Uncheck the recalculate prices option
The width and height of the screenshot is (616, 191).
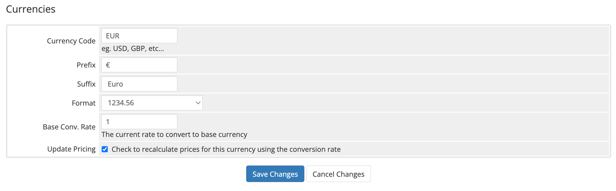tap(104, 149)
